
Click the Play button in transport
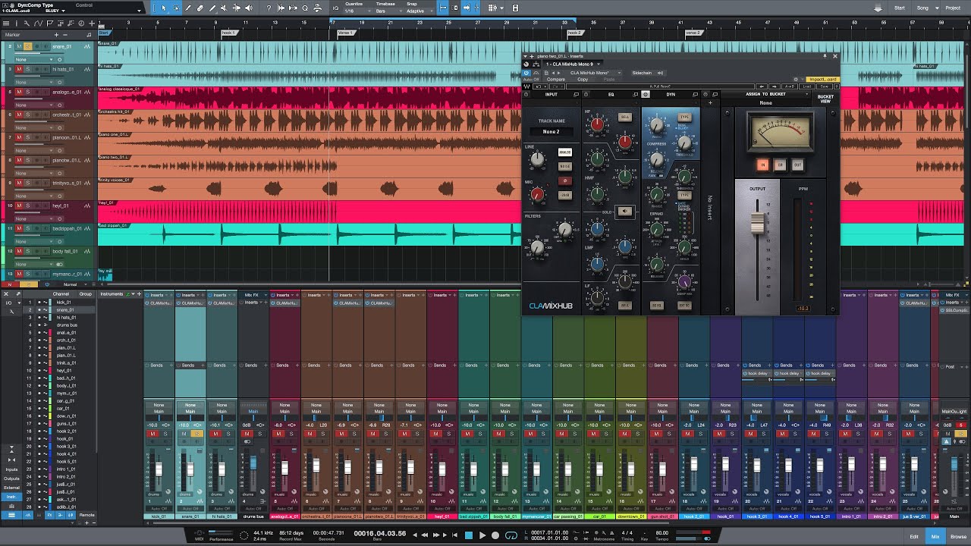[482, 535]
